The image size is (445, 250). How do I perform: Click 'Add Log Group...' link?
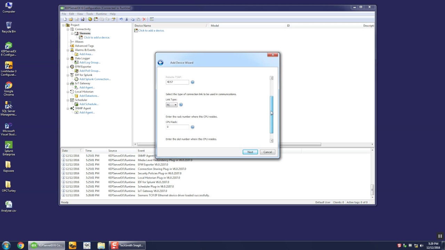(90, 62)
